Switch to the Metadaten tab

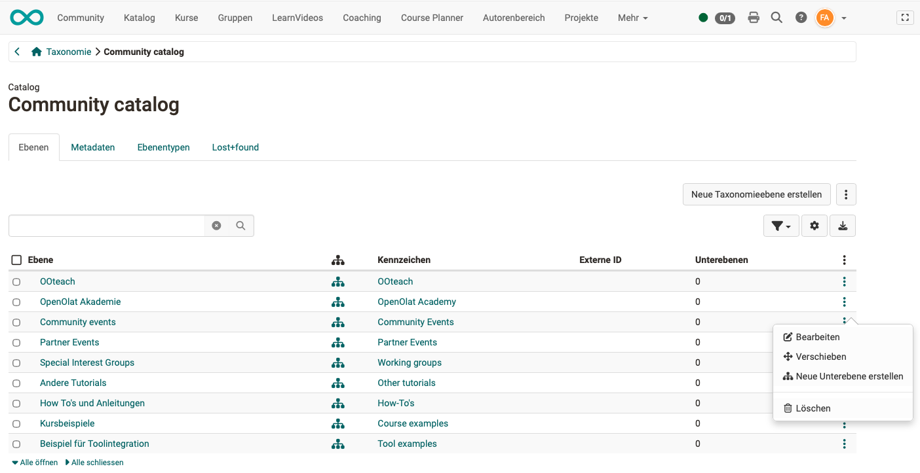[92, 147]
